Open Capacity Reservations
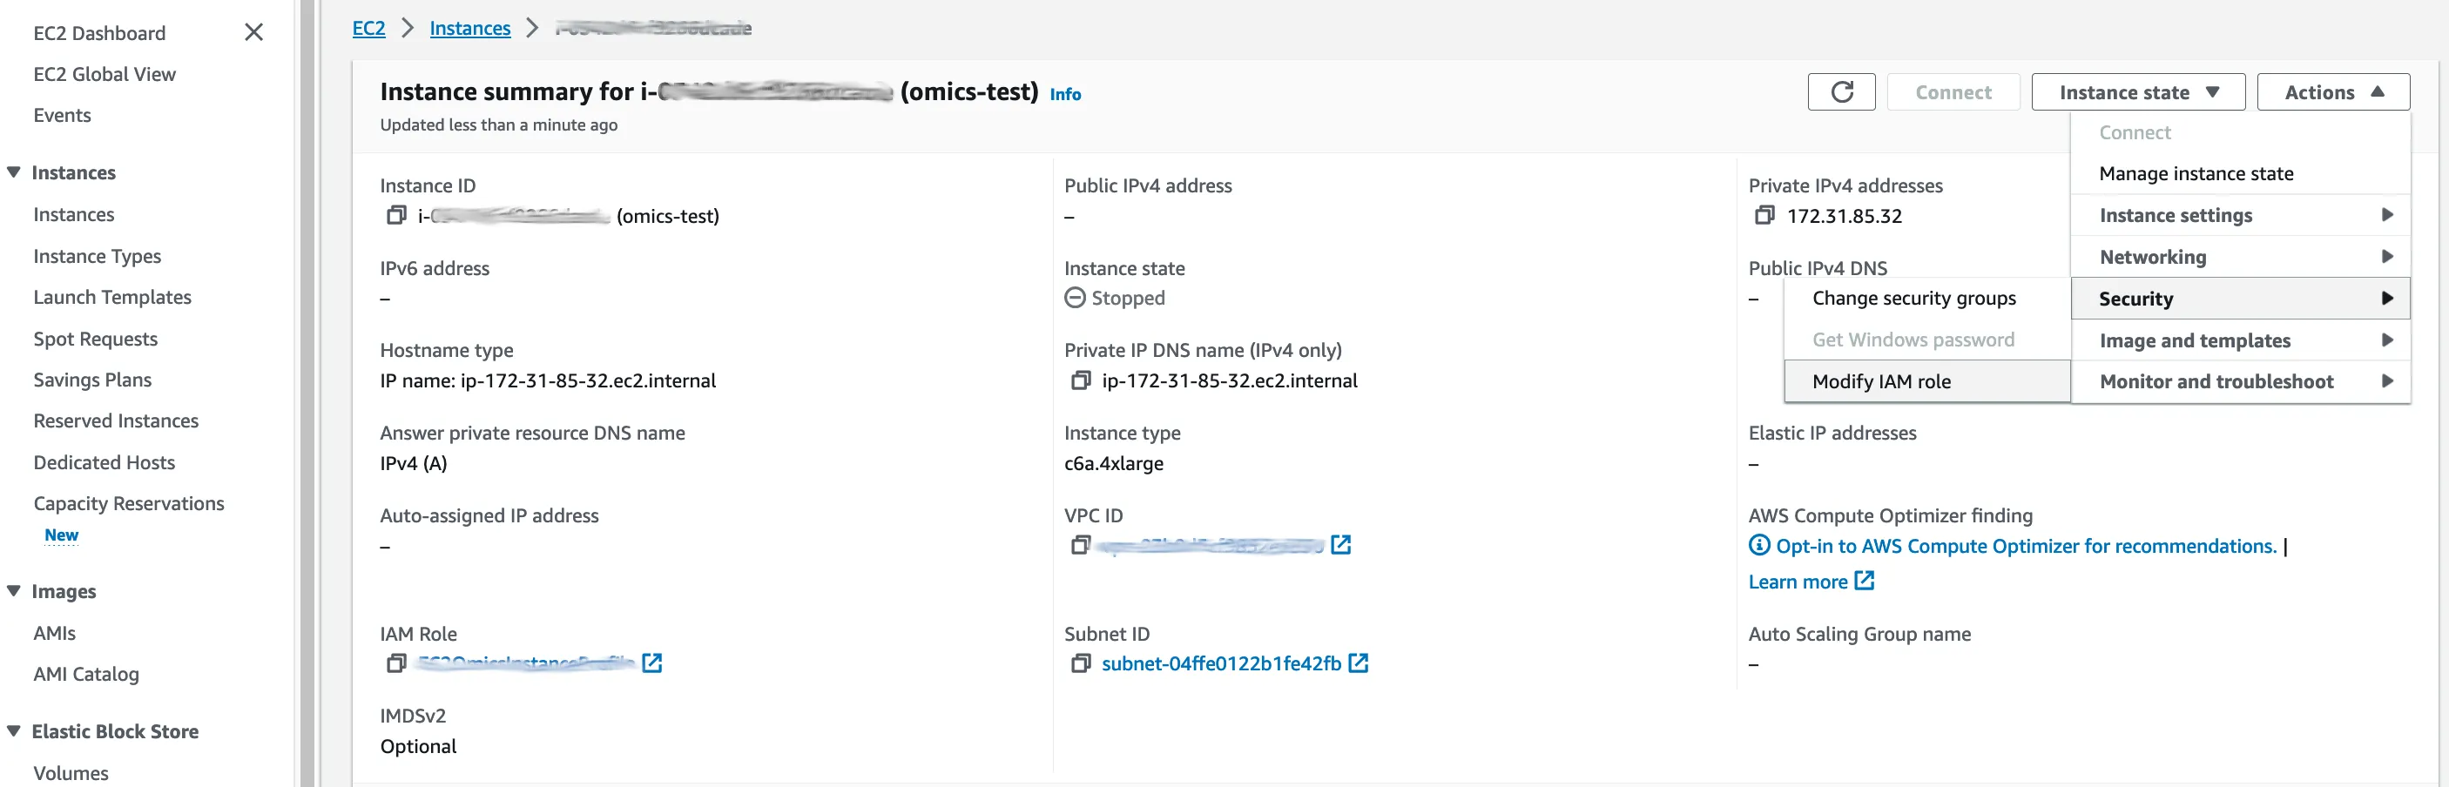Screen dimensions: 2449x787 (x=128, y=503)
